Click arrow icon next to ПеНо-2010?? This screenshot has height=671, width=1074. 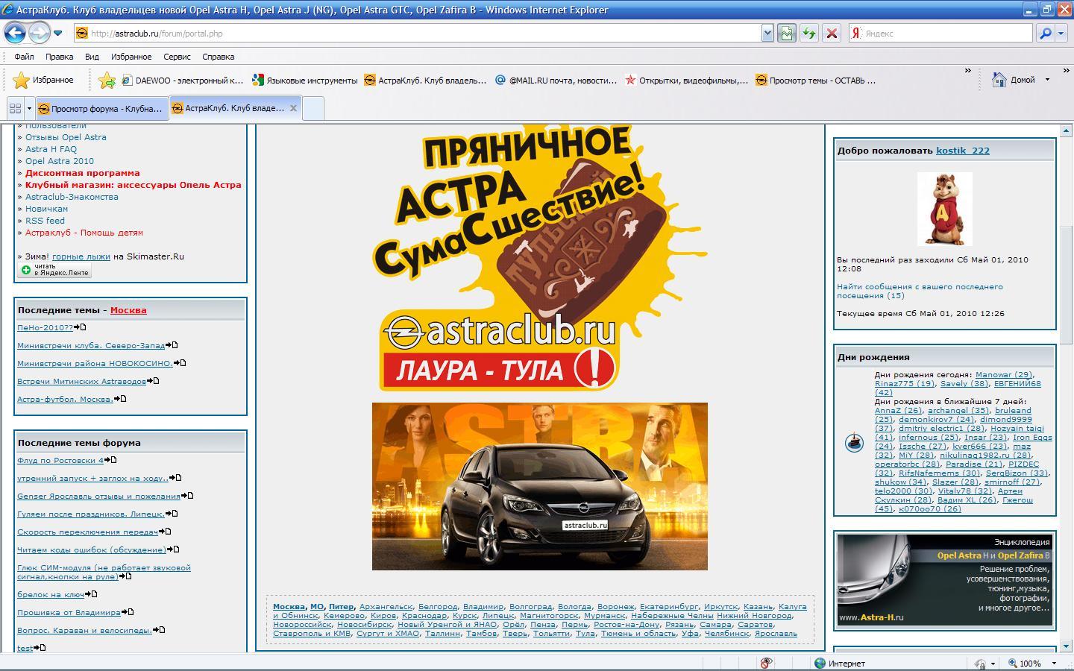(x=81, y=327)
